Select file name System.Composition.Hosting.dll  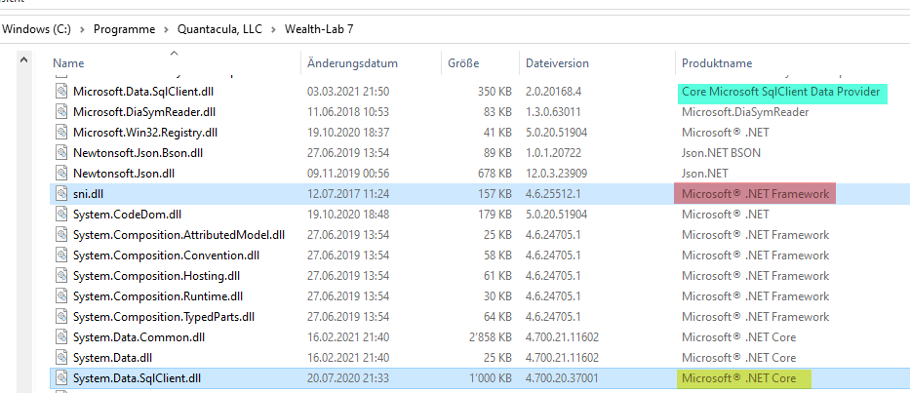pos(156,275)
